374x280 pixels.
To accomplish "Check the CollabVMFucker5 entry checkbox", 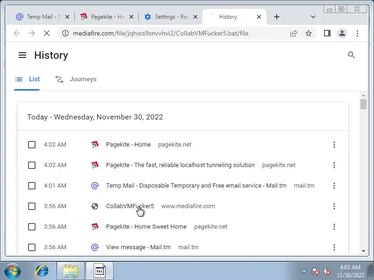I will coord(32,206).
